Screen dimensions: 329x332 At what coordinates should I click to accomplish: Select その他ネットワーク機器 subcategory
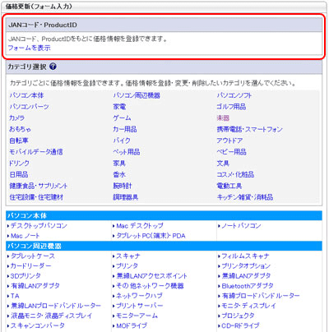tap(150, 286)
